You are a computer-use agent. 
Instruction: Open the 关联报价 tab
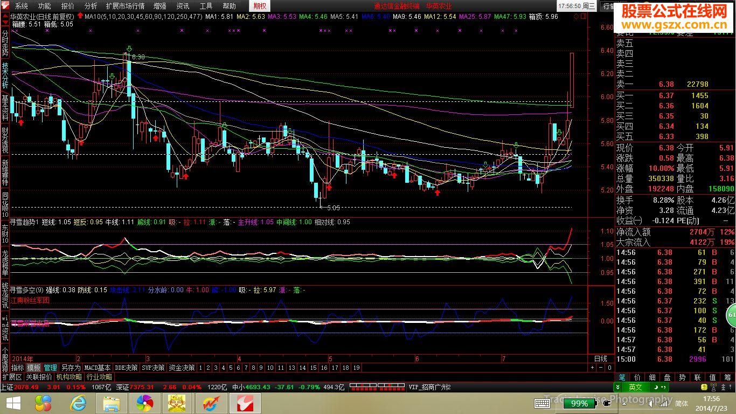pos(39,377)
